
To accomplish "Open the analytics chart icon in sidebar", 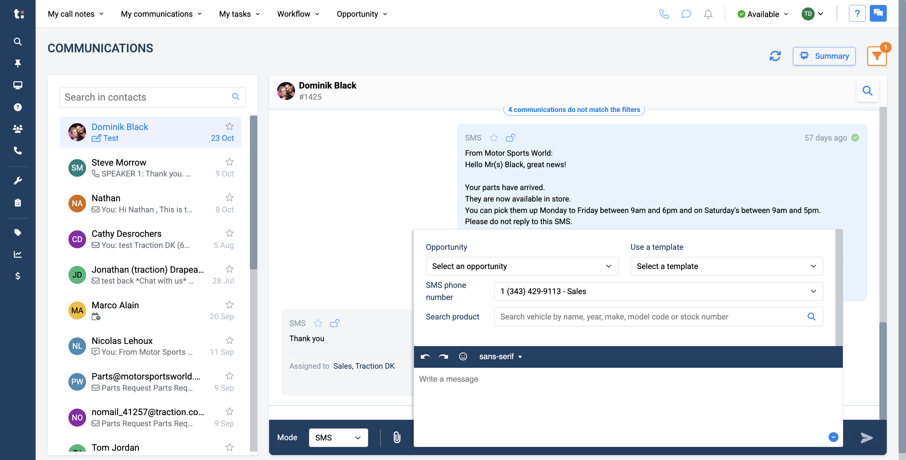I will click(x=18, y=254).
